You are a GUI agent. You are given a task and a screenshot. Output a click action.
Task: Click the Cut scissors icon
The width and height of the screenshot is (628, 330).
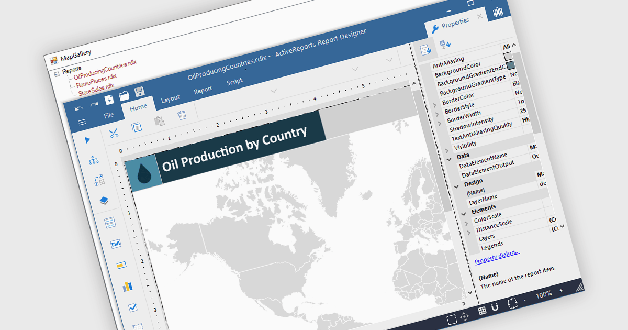pyautogui.click(x=113, y=133)
